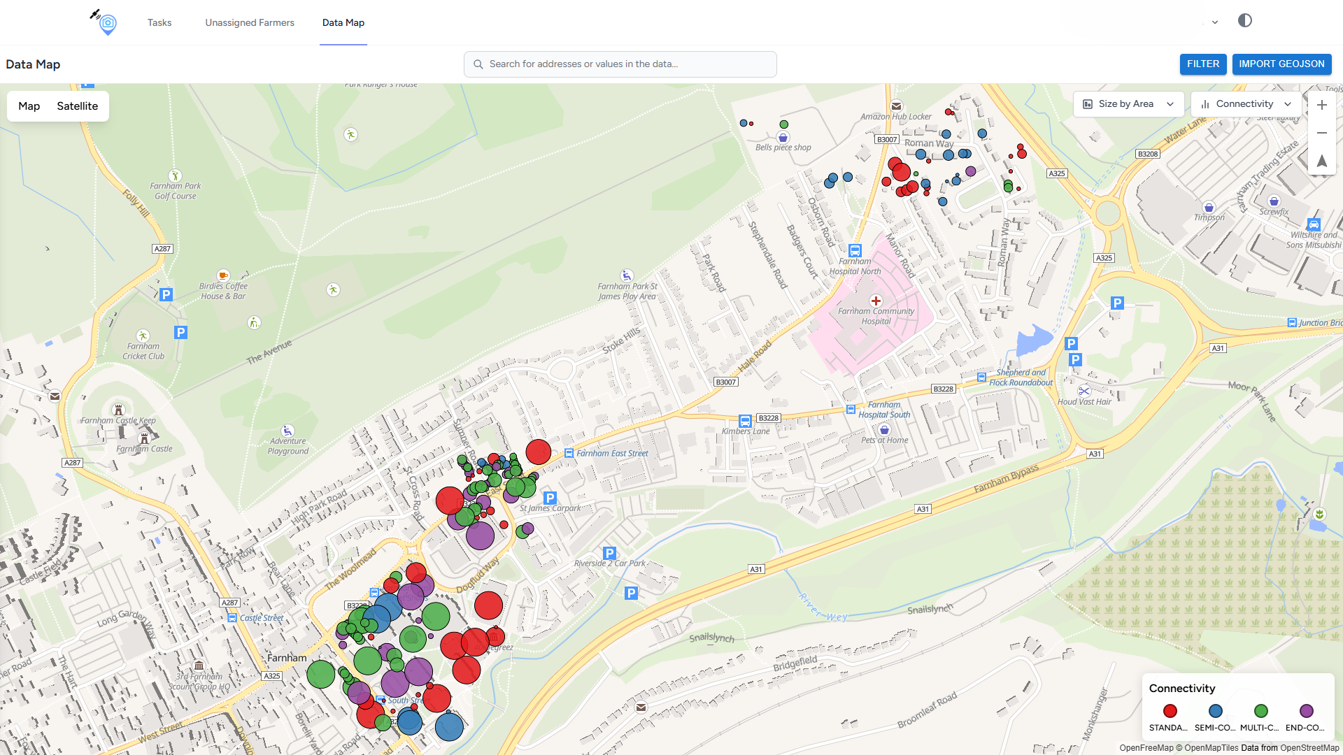1343x755 pixels.
Task: Click the search magnifier icon
Action: (x=478, y=64)
